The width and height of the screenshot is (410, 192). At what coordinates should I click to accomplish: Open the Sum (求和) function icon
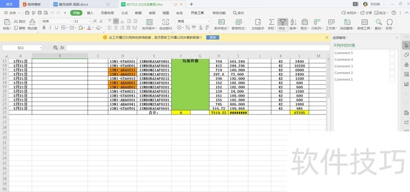tap(272, 22)
